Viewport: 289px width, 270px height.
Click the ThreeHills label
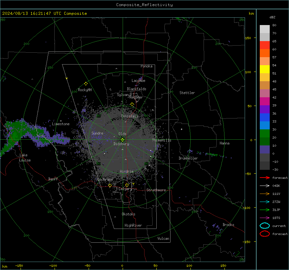(x=162, y=140)
